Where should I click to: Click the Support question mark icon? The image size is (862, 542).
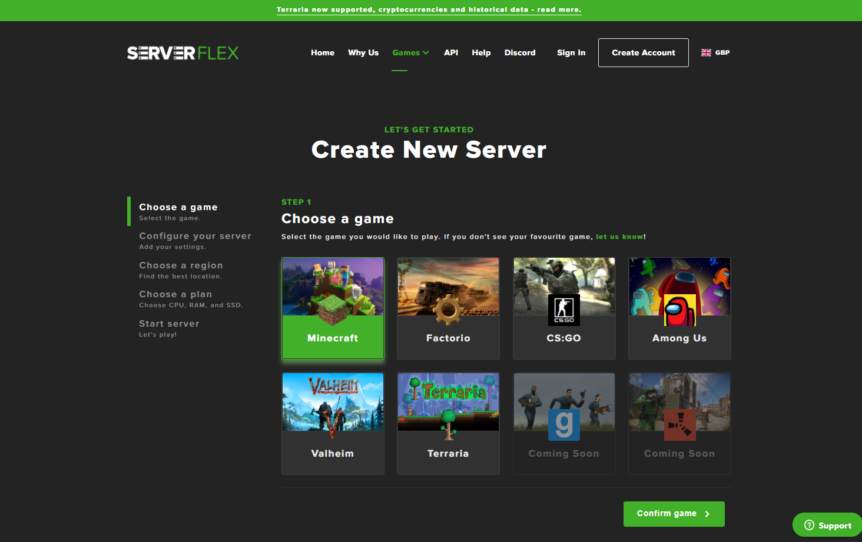809,525
